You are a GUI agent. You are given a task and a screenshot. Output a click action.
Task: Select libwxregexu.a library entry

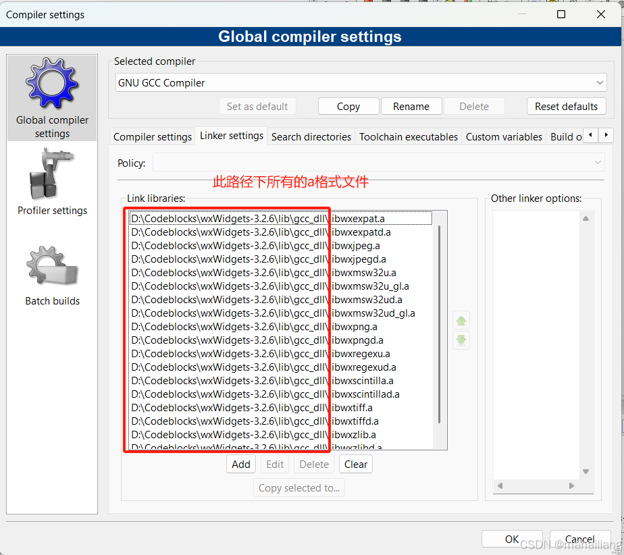coord(280,354)
